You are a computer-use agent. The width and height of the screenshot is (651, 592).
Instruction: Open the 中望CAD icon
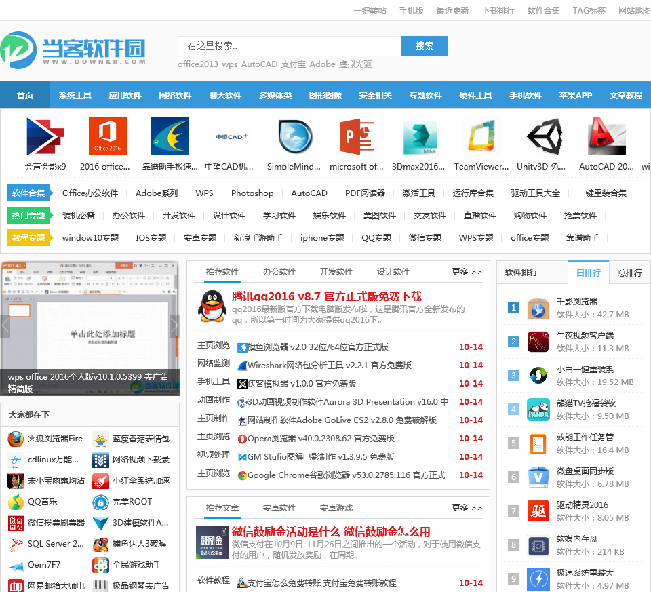pyautogui.click(x=232, y=136)
